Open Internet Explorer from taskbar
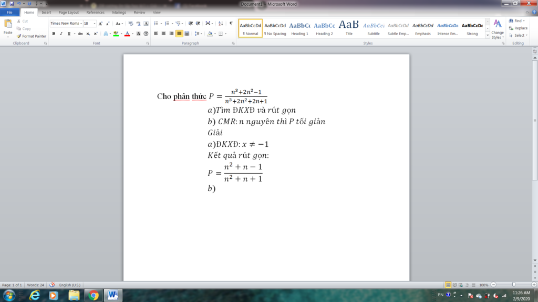 [35, 295]
